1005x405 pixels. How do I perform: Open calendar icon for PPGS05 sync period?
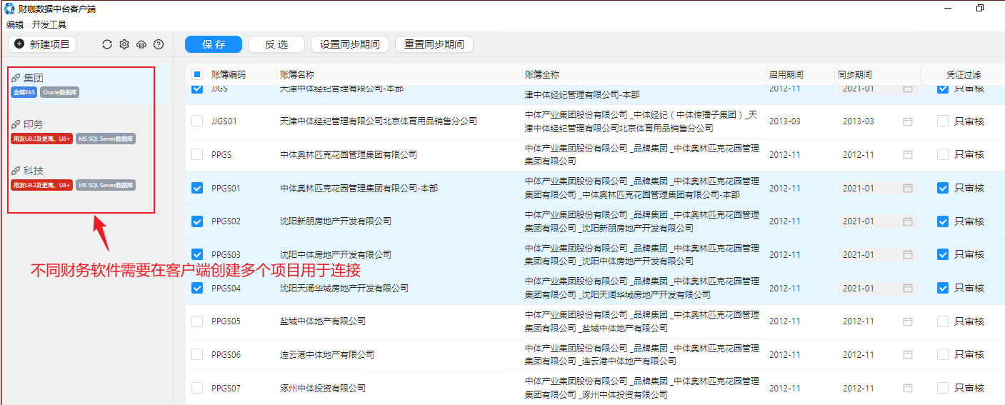coord(908,321)
